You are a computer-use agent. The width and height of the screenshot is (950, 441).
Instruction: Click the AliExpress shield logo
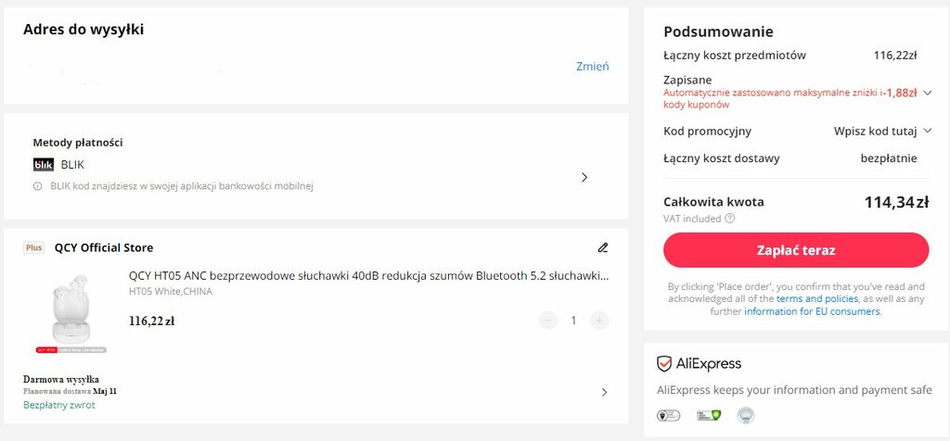(664, 363)
